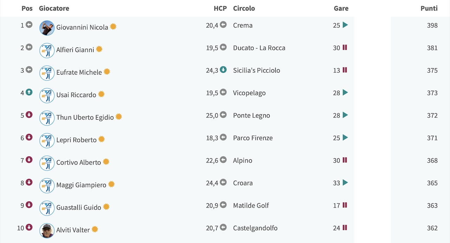Open player Usai Riccardo's name link
This screenshot has width=450, height=243.
[76, 95]
